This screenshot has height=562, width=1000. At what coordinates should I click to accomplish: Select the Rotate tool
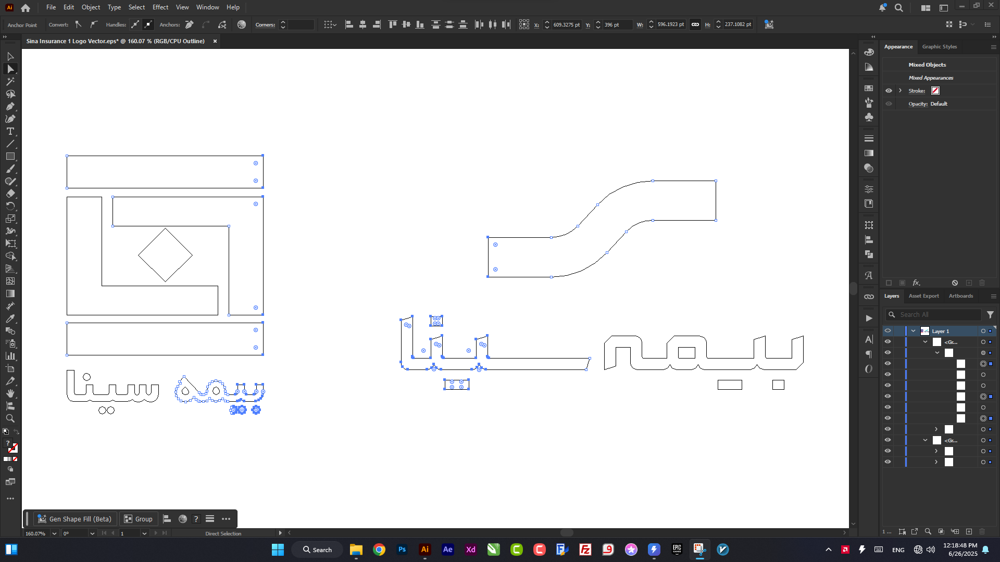[10, 206]
